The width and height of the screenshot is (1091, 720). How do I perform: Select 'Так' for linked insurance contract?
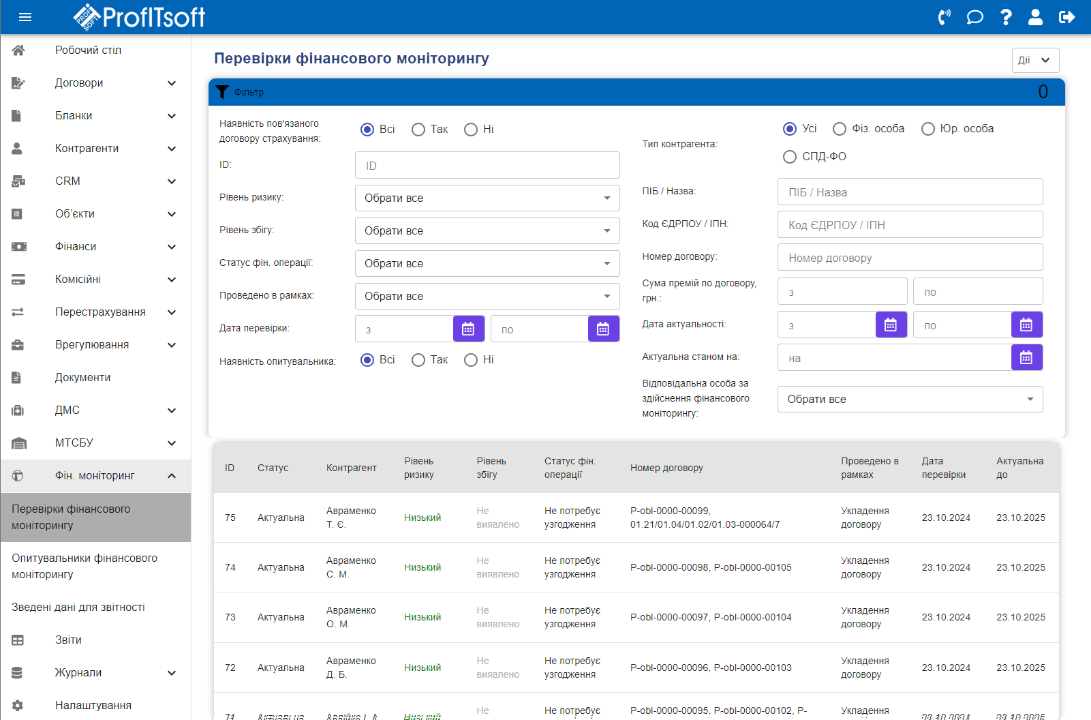[418, 130]
